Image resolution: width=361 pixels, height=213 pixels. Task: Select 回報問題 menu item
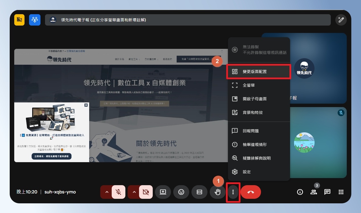[x=259, y=131]
